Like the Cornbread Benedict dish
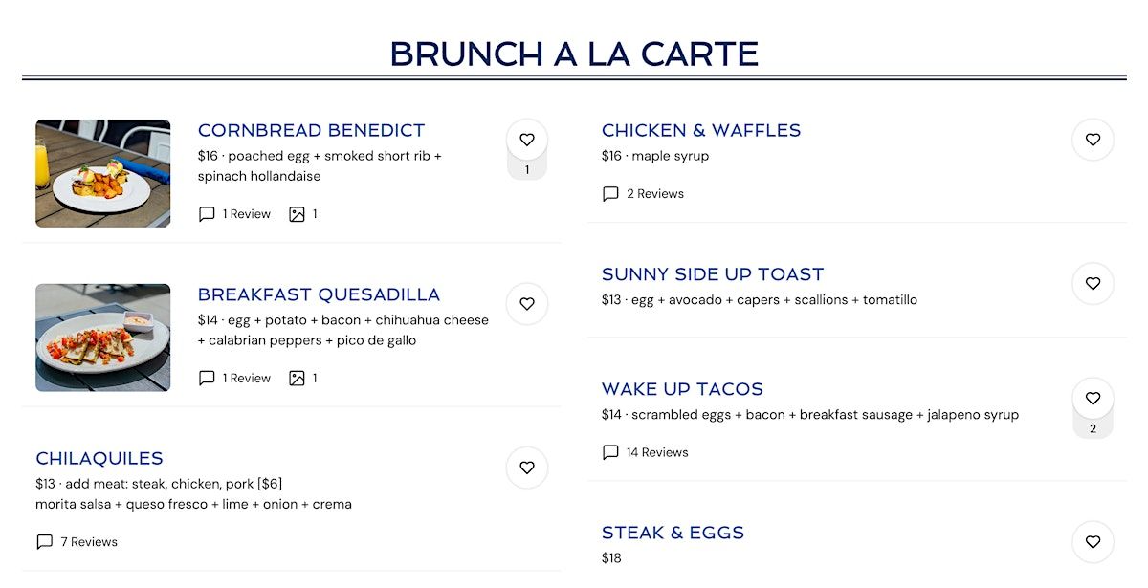Image resolution: width=1148 pixels, height=588 pixels. click(x=527, y=140)
